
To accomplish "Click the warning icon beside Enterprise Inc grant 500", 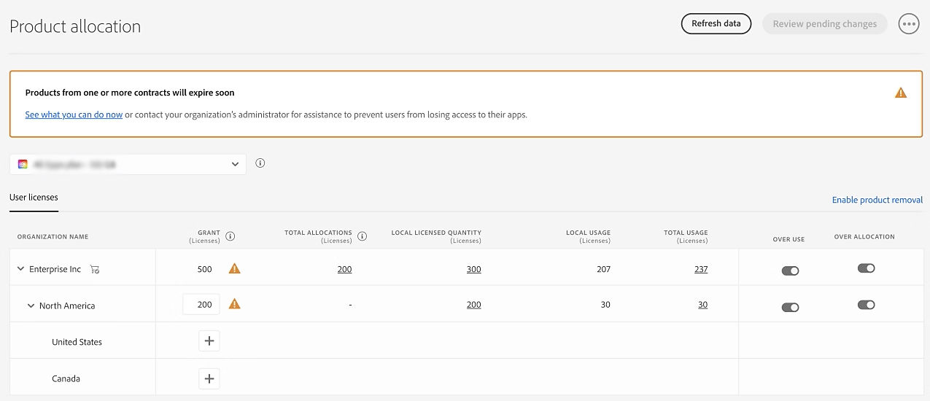I will pos(234,268).
